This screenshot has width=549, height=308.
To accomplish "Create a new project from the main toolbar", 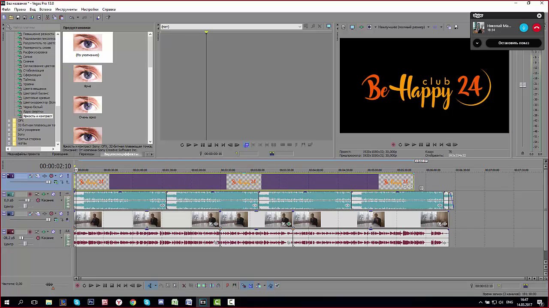I will pyautogui.click(x=4, y=18).
